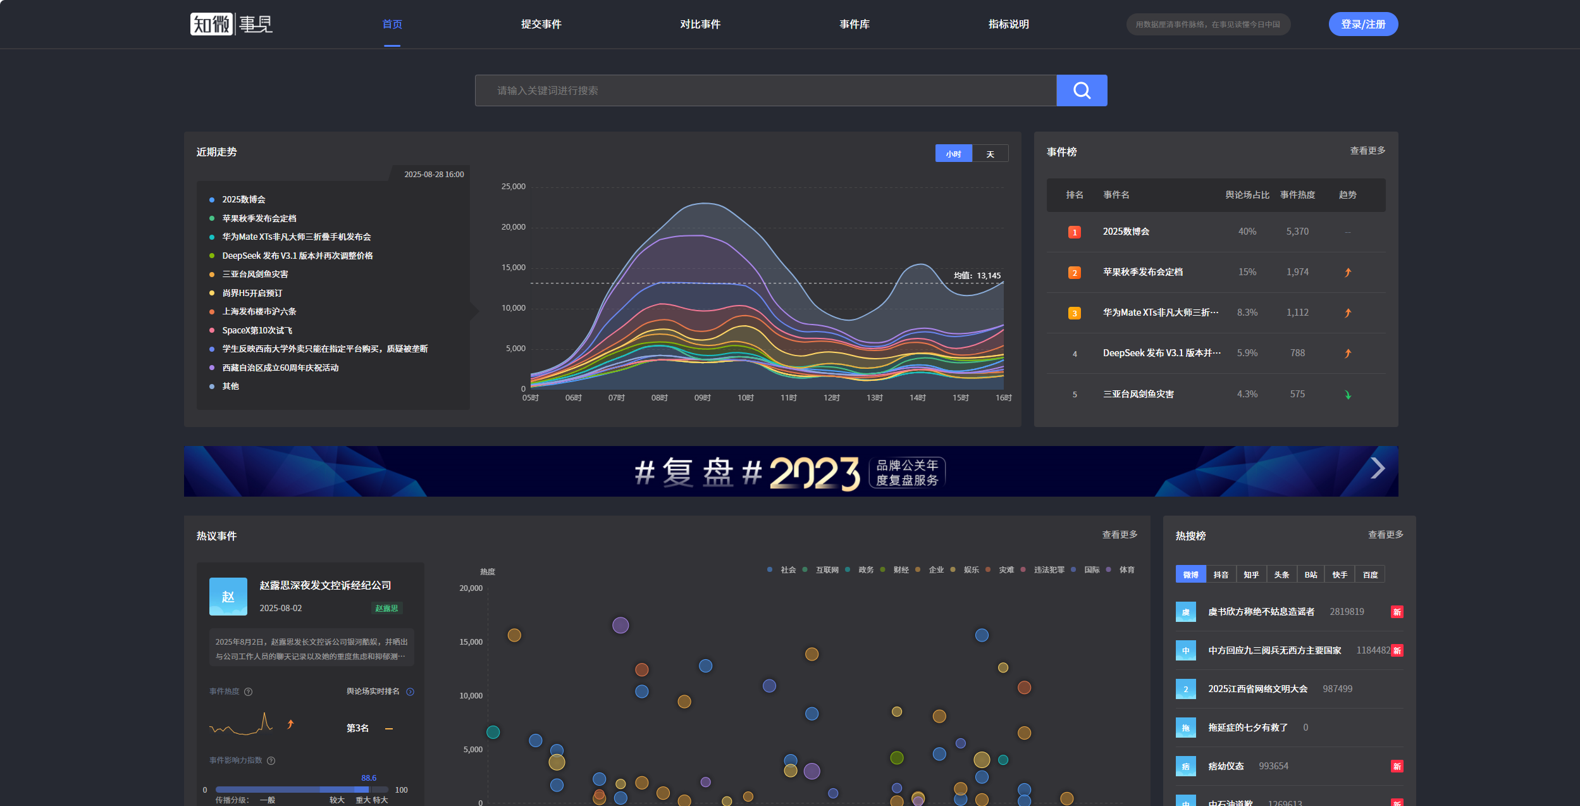
Task: Click the banner's next arrow chevron
Action: 1377,469
